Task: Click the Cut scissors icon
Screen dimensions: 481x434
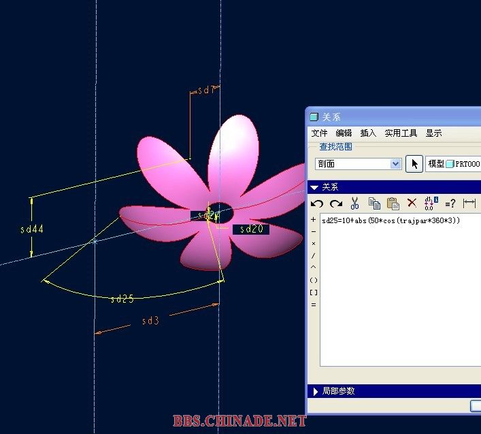Action: (354, 203)
